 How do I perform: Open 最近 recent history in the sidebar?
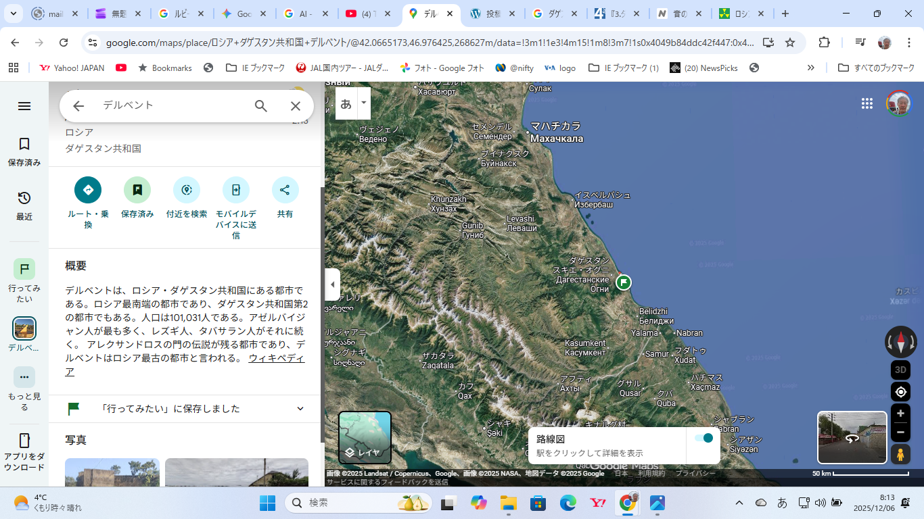pyautogui.click(x=24, y=205)
